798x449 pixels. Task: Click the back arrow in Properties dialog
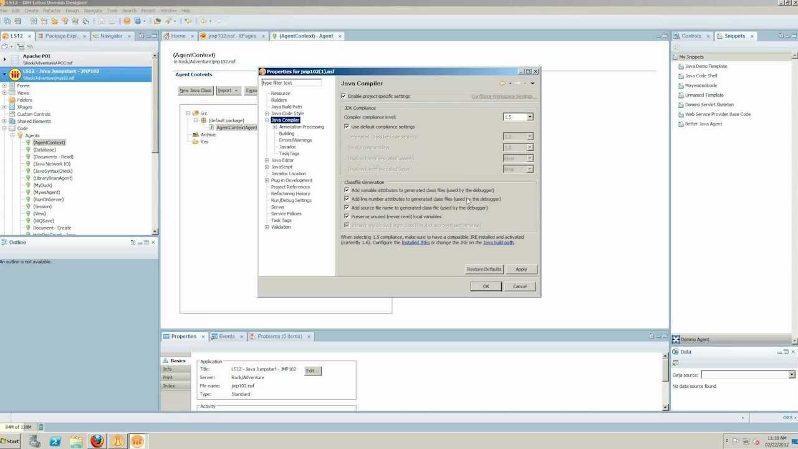pos(502,83)
